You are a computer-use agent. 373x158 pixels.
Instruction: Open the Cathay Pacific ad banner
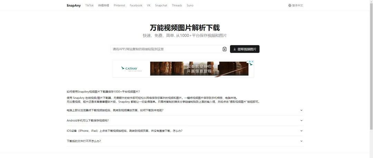pos(183,69)
